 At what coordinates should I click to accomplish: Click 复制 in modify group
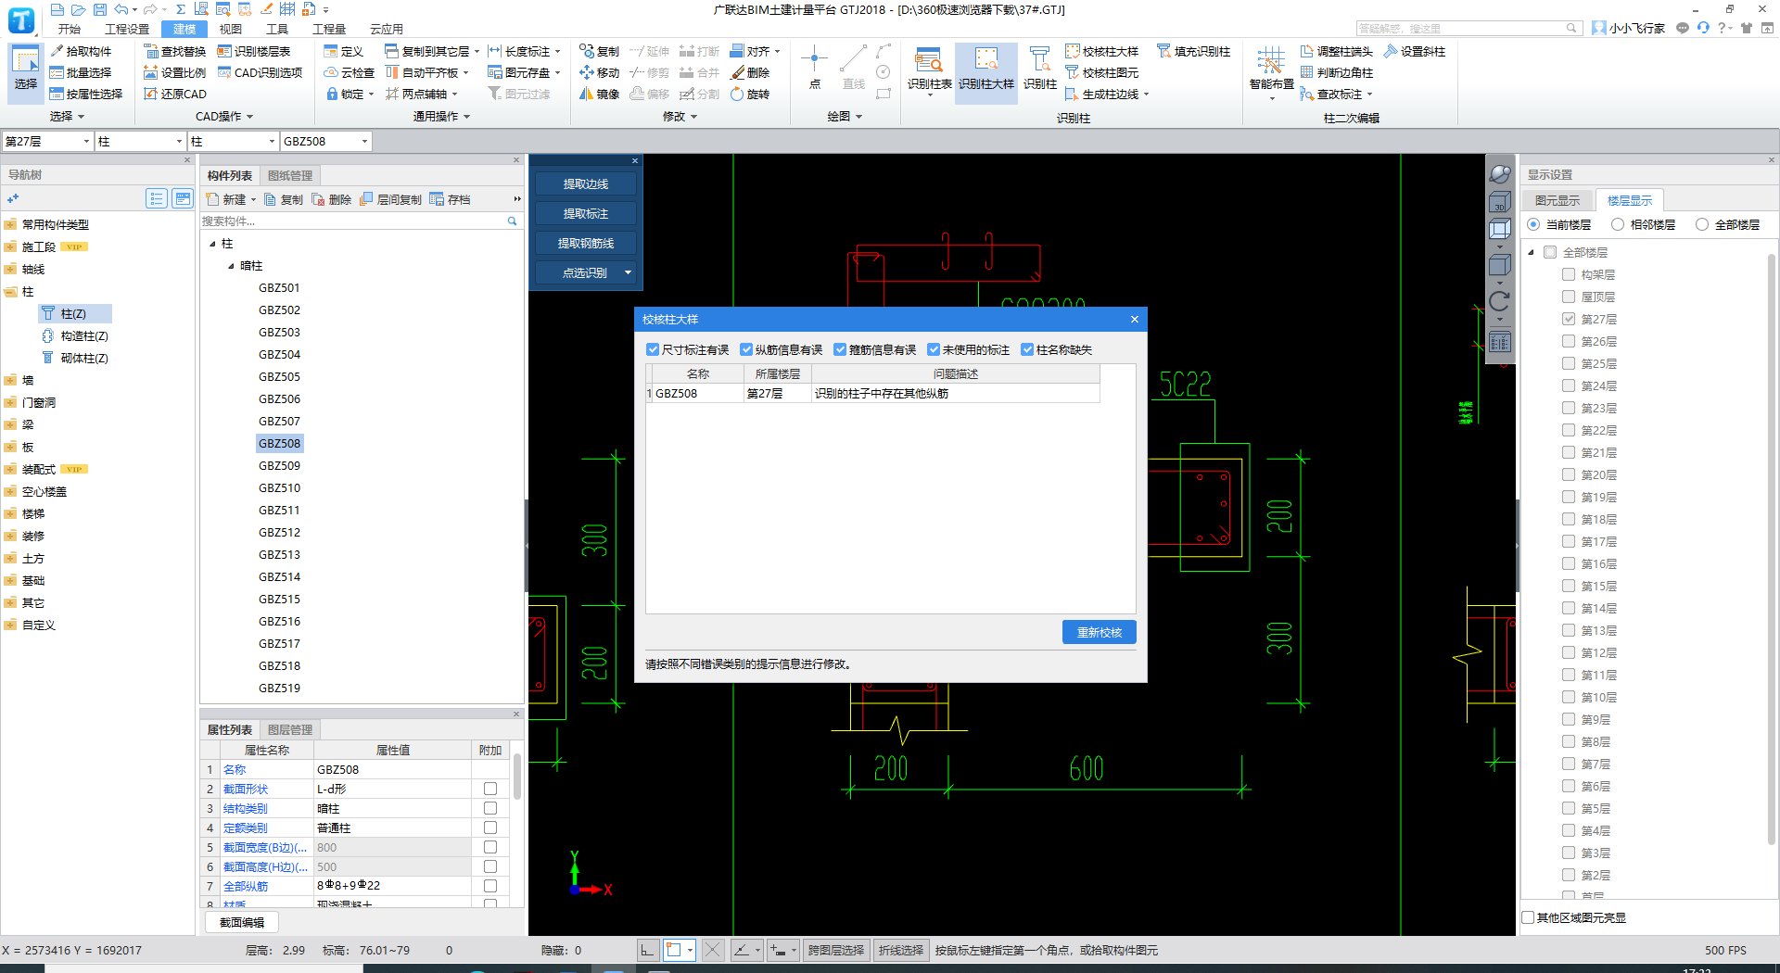[599, 51]
